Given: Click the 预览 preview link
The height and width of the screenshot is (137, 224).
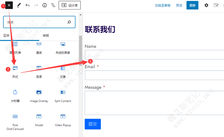Looking at the screenshot, I should pyautogui.click(x=179, y=5).
